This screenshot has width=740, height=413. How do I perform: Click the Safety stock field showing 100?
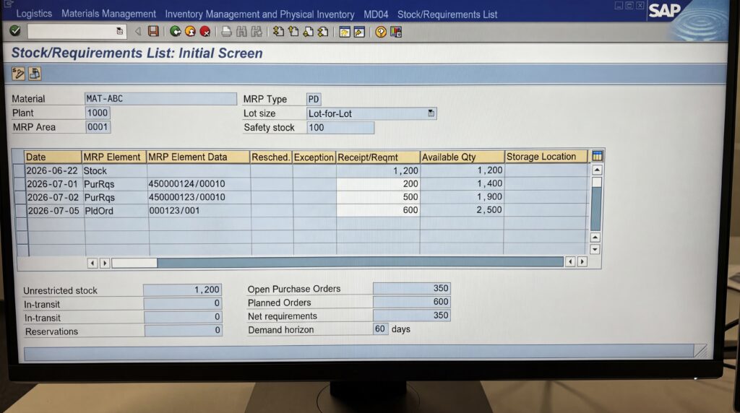[x=340, y=127]
